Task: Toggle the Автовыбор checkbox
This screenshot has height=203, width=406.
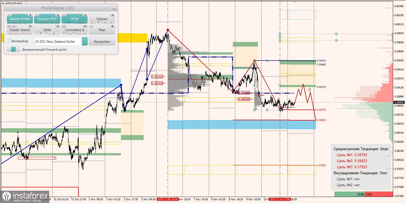Action: point(9,41)
